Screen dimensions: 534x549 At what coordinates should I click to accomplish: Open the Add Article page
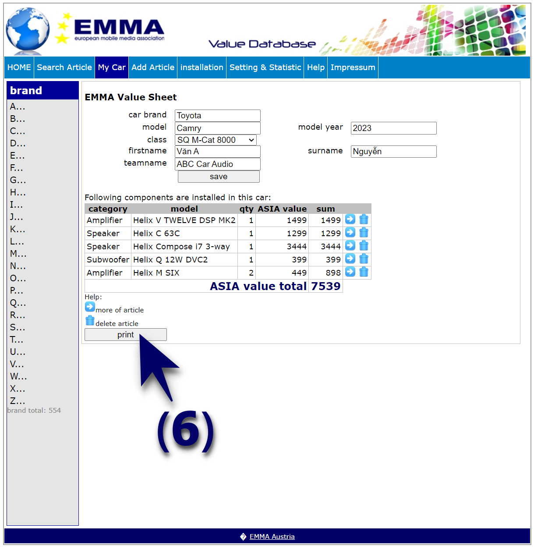(153, 67)
